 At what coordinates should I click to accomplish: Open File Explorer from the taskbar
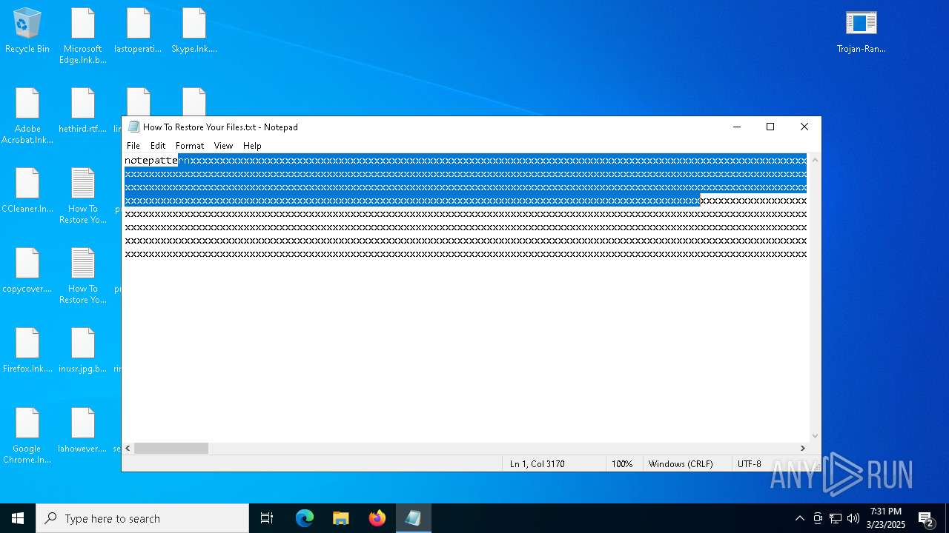(x=341, y=518)
